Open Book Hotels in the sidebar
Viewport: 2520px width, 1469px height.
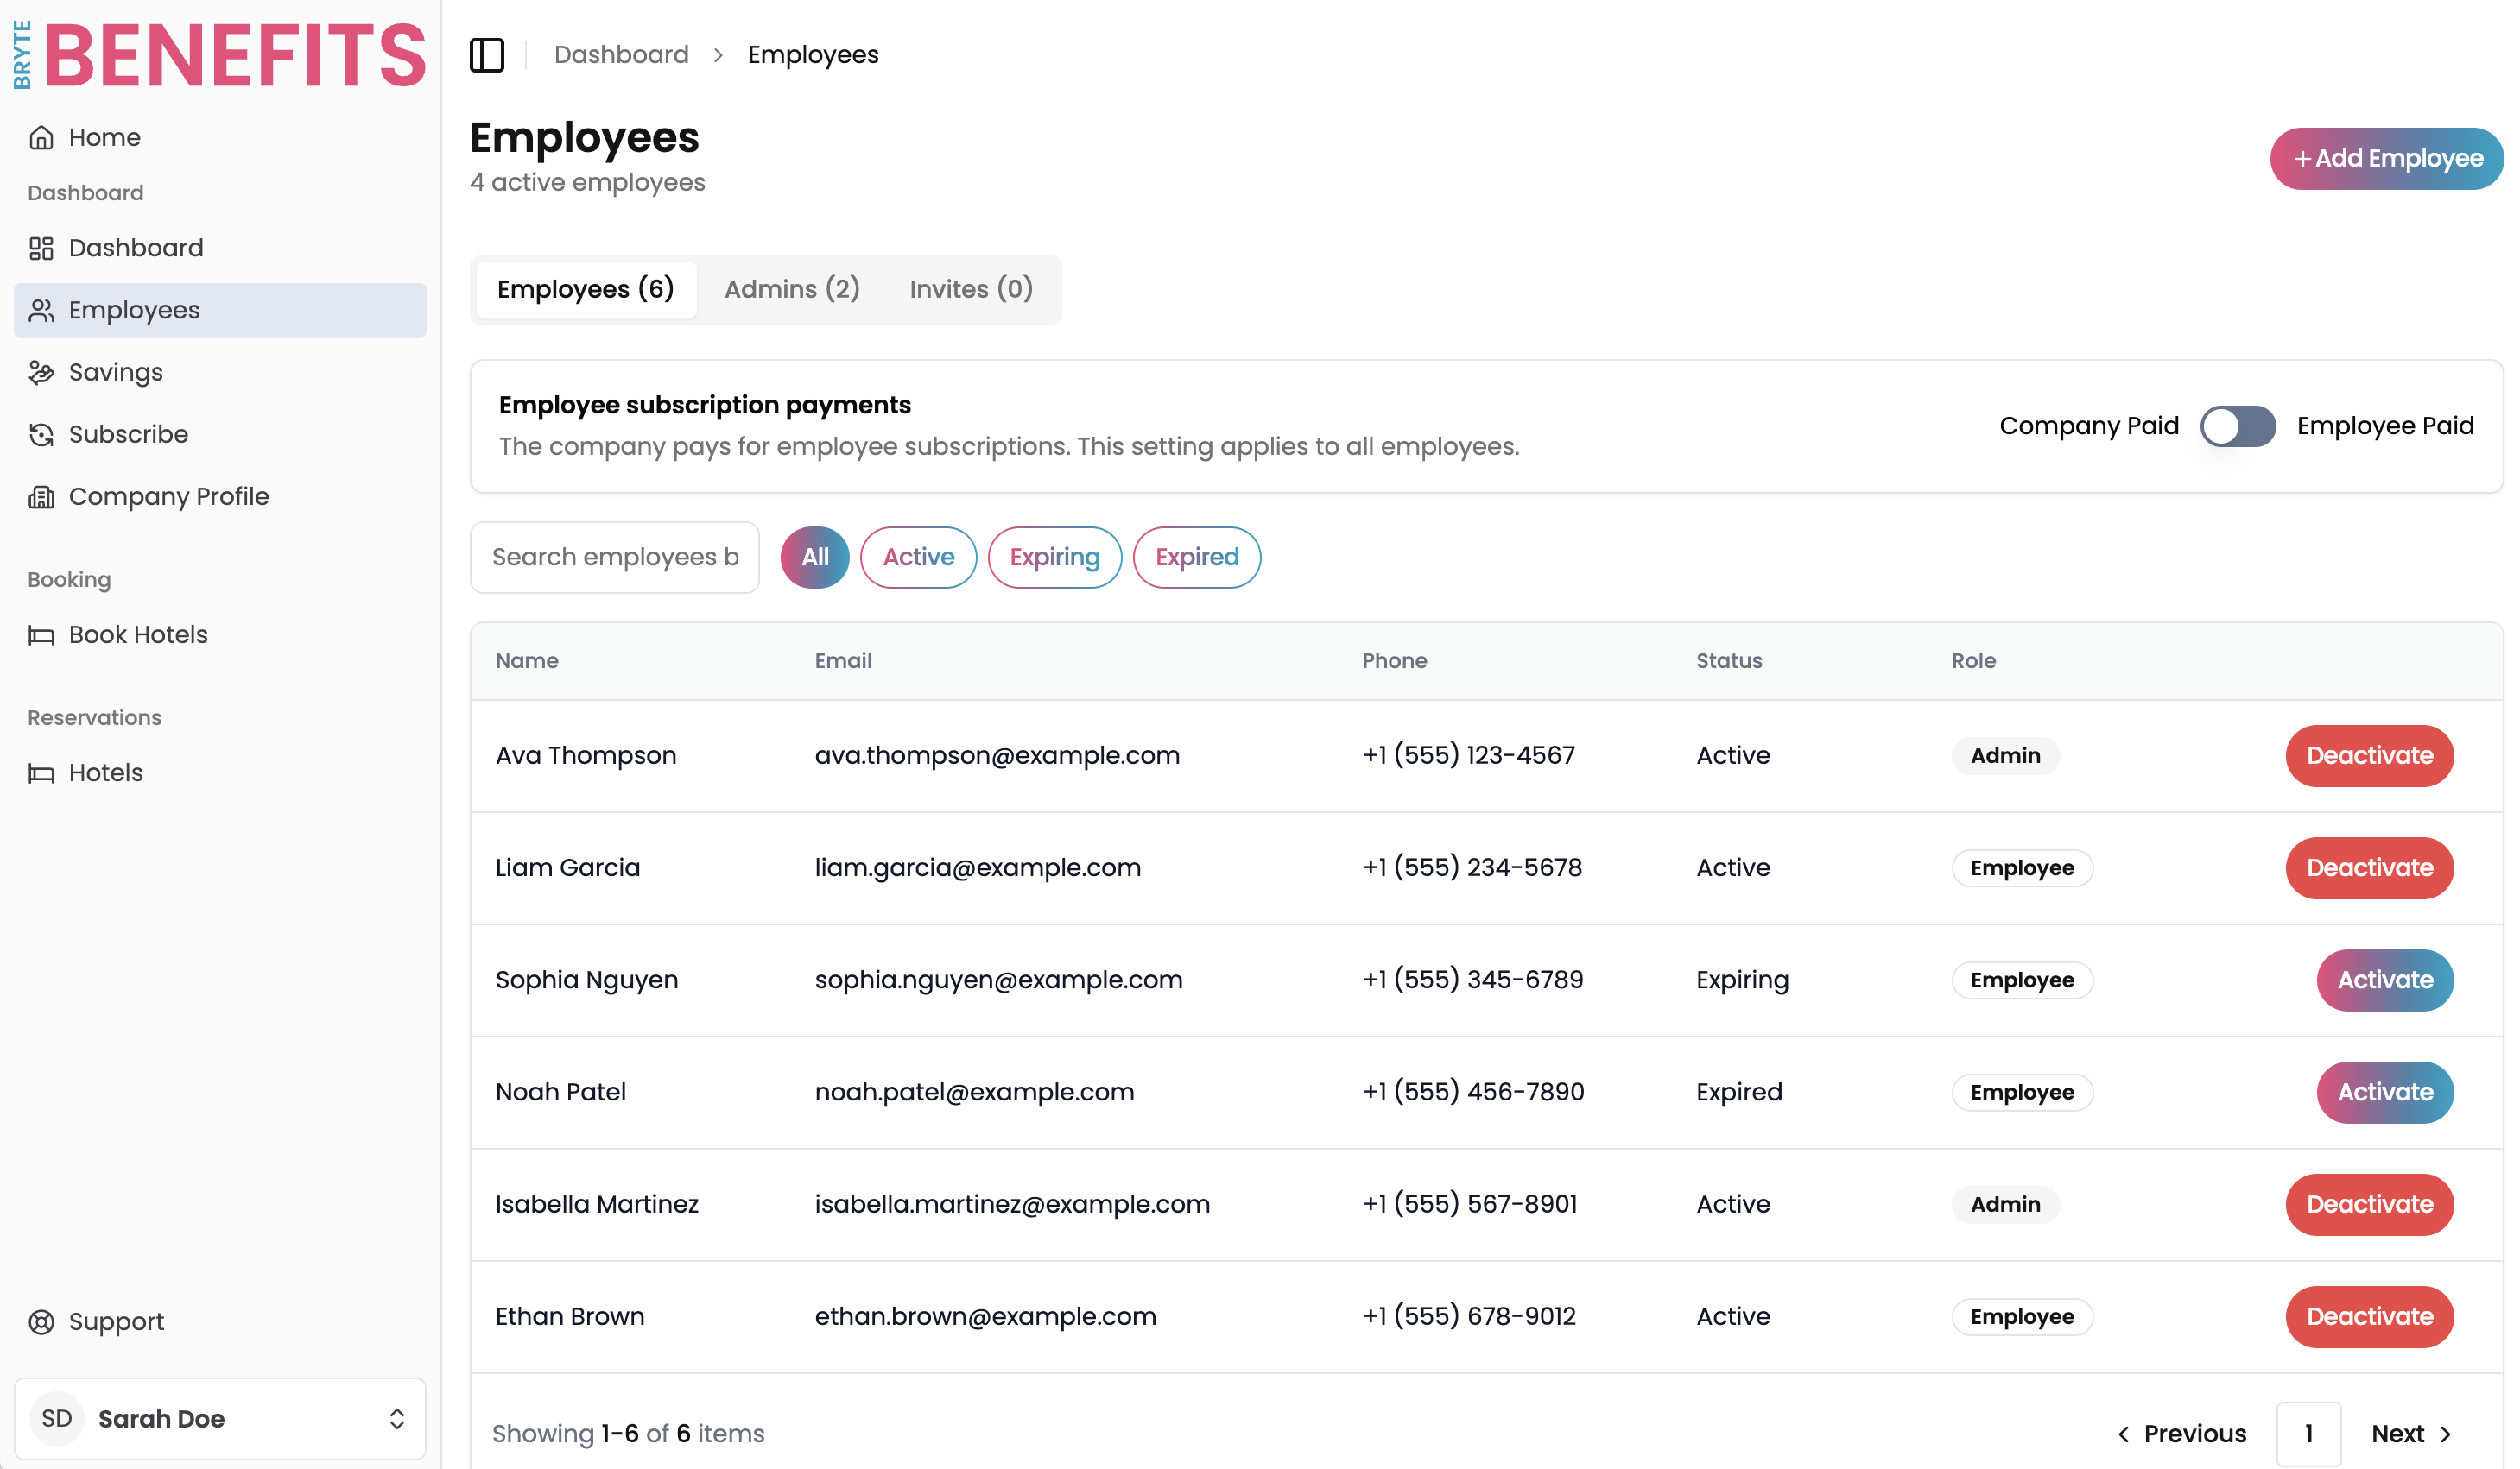[220, 635]
